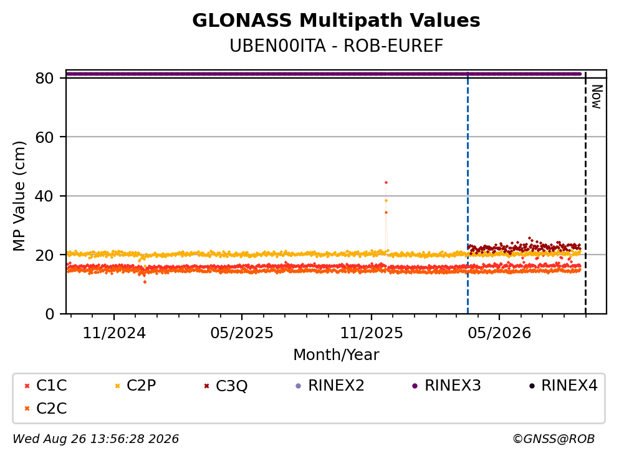
Task: Click the RINEX3 purple legend dot
Action: tap(415, 386)
